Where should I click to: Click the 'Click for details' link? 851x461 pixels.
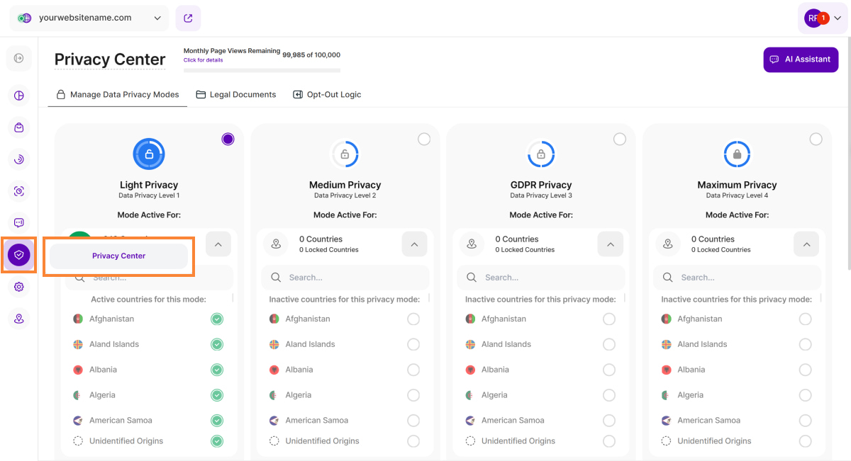[x=204, y=60]
